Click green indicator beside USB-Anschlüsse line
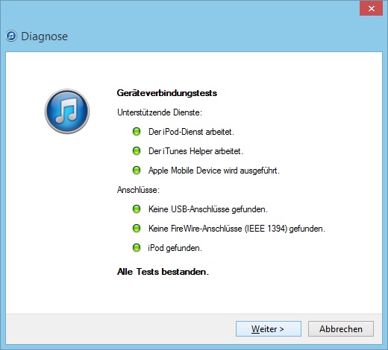 [137, 209]
